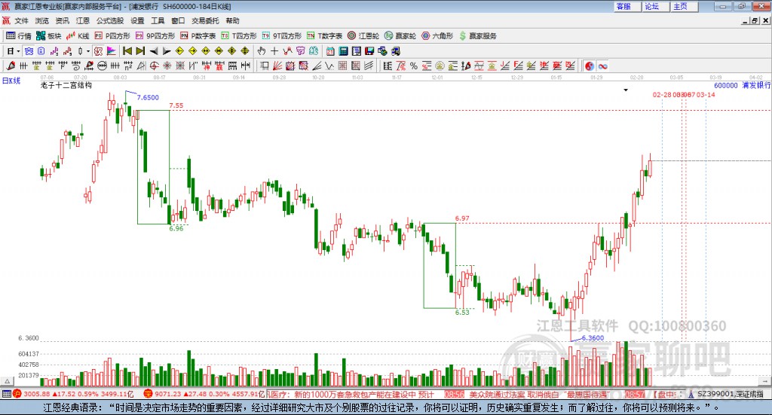Open the 江恩 menu

tap(83, 20)
